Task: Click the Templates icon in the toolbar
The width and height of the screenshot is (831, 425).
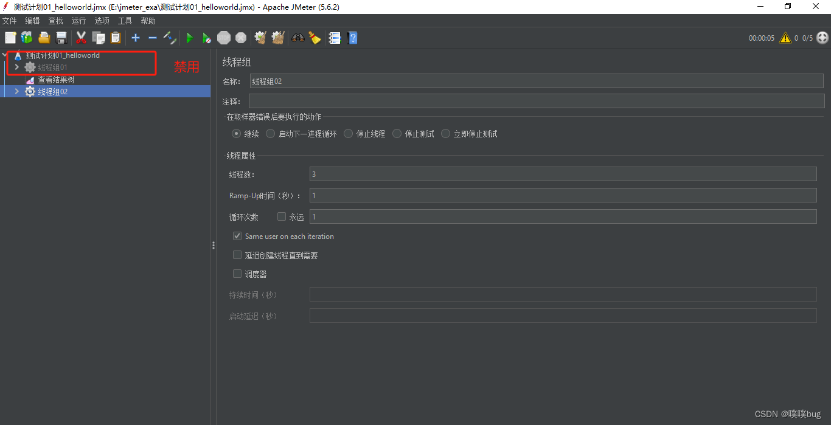Action: click(27, 37)
